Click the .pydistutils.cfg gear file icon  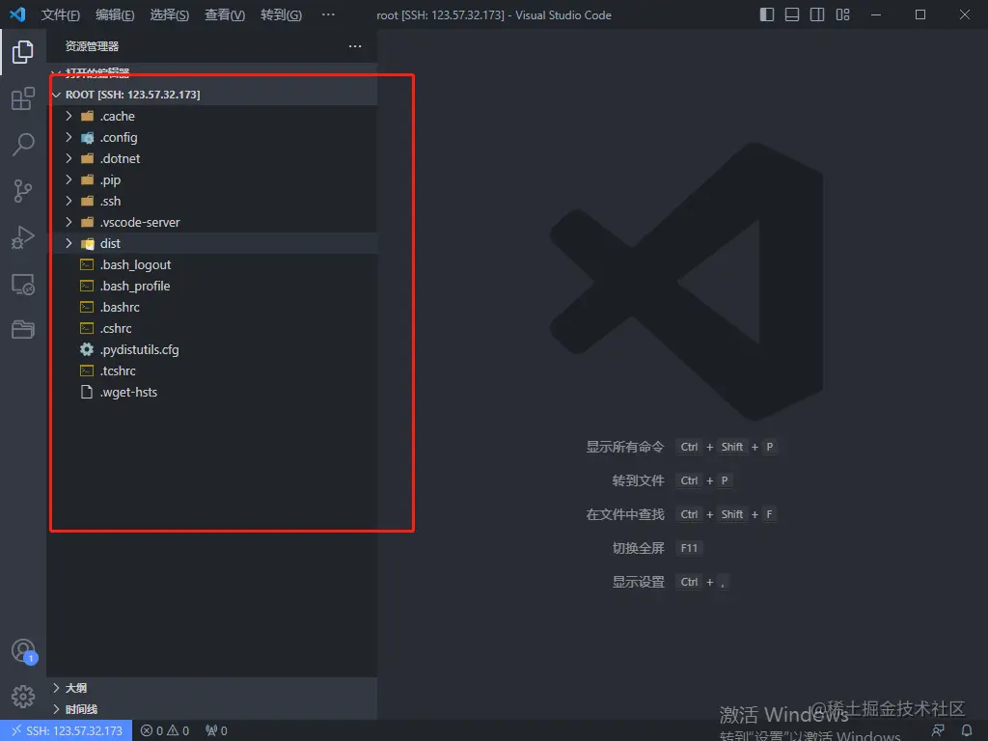tap(87, 349)
